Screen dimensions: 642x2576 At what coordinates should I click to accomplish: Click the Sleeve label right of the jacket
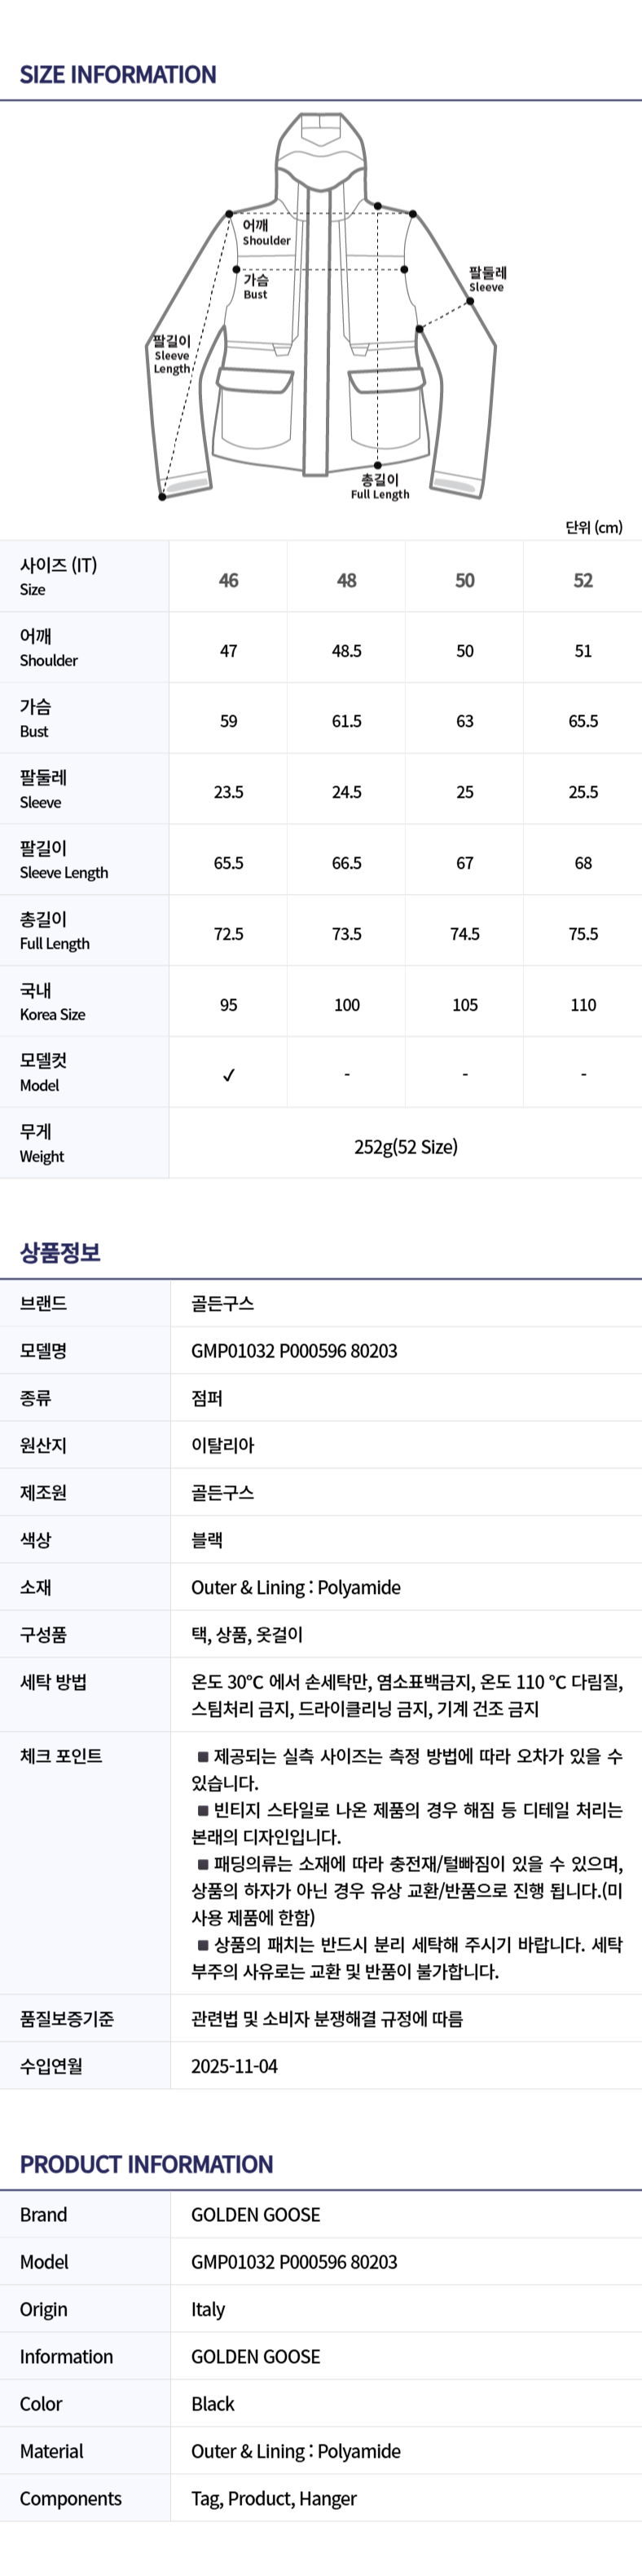click(487, 279)
